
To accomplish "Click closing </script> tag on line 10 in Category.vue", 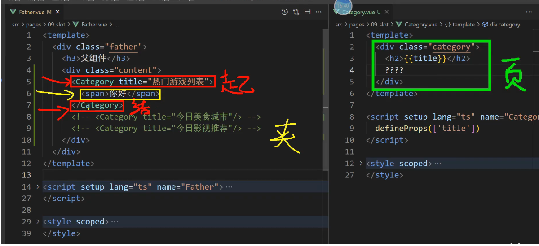I will (387, 140).
